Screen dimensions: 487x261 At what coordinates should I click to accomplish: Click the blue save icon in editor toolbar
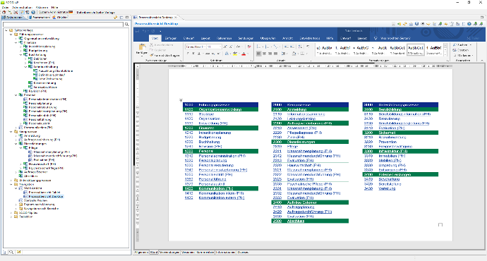click(417, 23)
